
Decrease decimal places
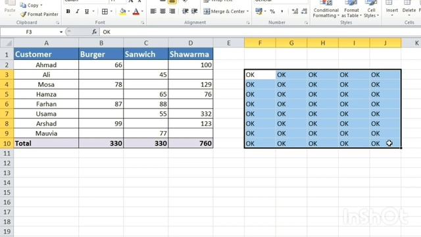[304, 11]
